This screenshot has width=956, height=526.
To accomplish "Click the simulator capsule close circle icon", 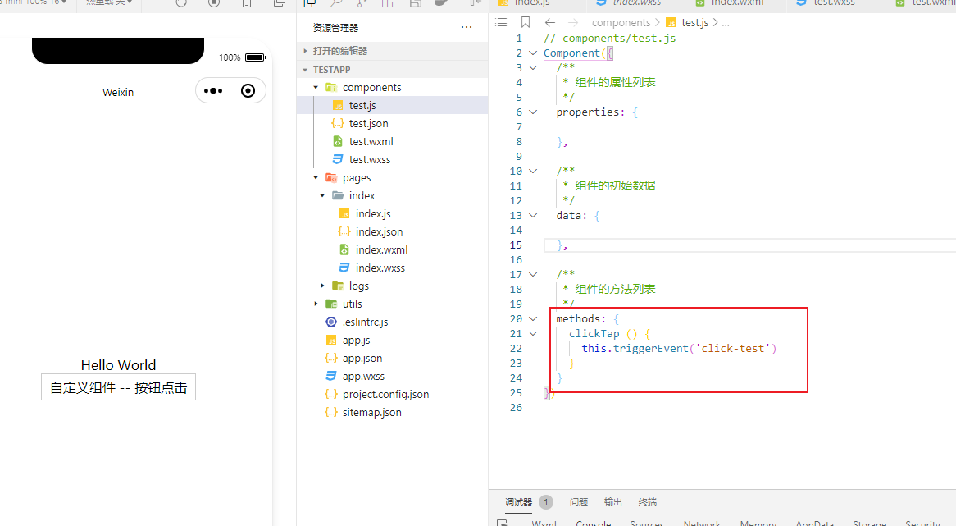I will pyautogui.click(x=248, y=91).
